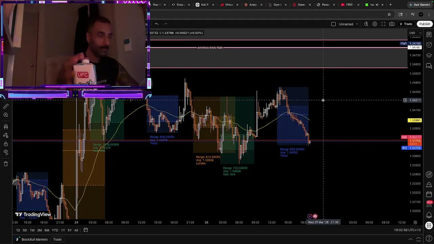The image size is (434, 244).
Task: Collapse the bottom panel chevron
Action: click(410, 240)
